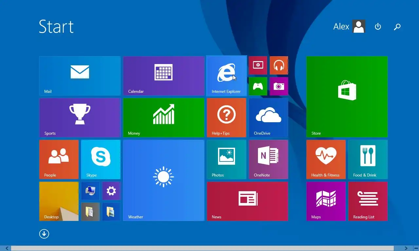Click the Power options button
Image resolution: width=419 pixels, height=251 pixels.
coord(378,26)
